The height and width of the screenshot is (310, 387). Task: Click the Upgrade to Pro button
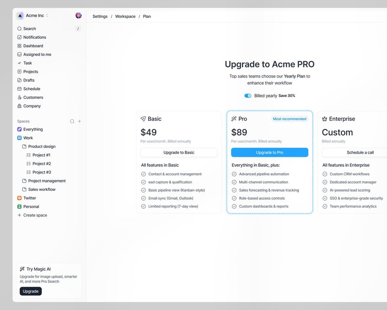tap(269, 152)
